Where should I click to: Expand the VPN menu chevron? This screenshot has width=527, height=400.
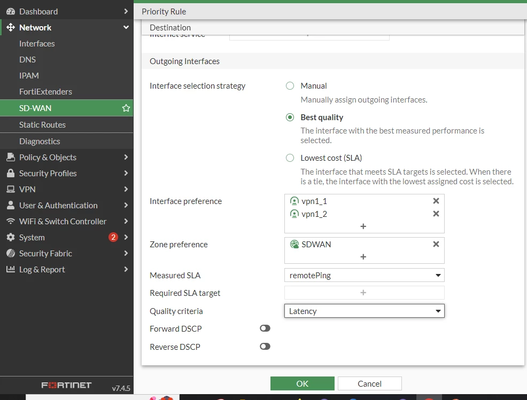pos(126,190)
